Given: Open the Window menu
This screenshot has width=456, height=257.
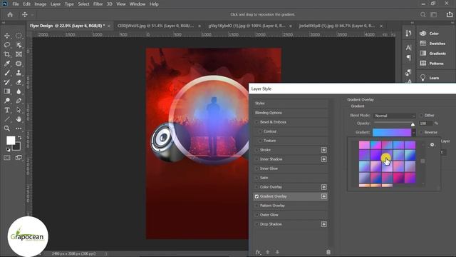Looking at the screenshot, I should click(x=138, y=4).
